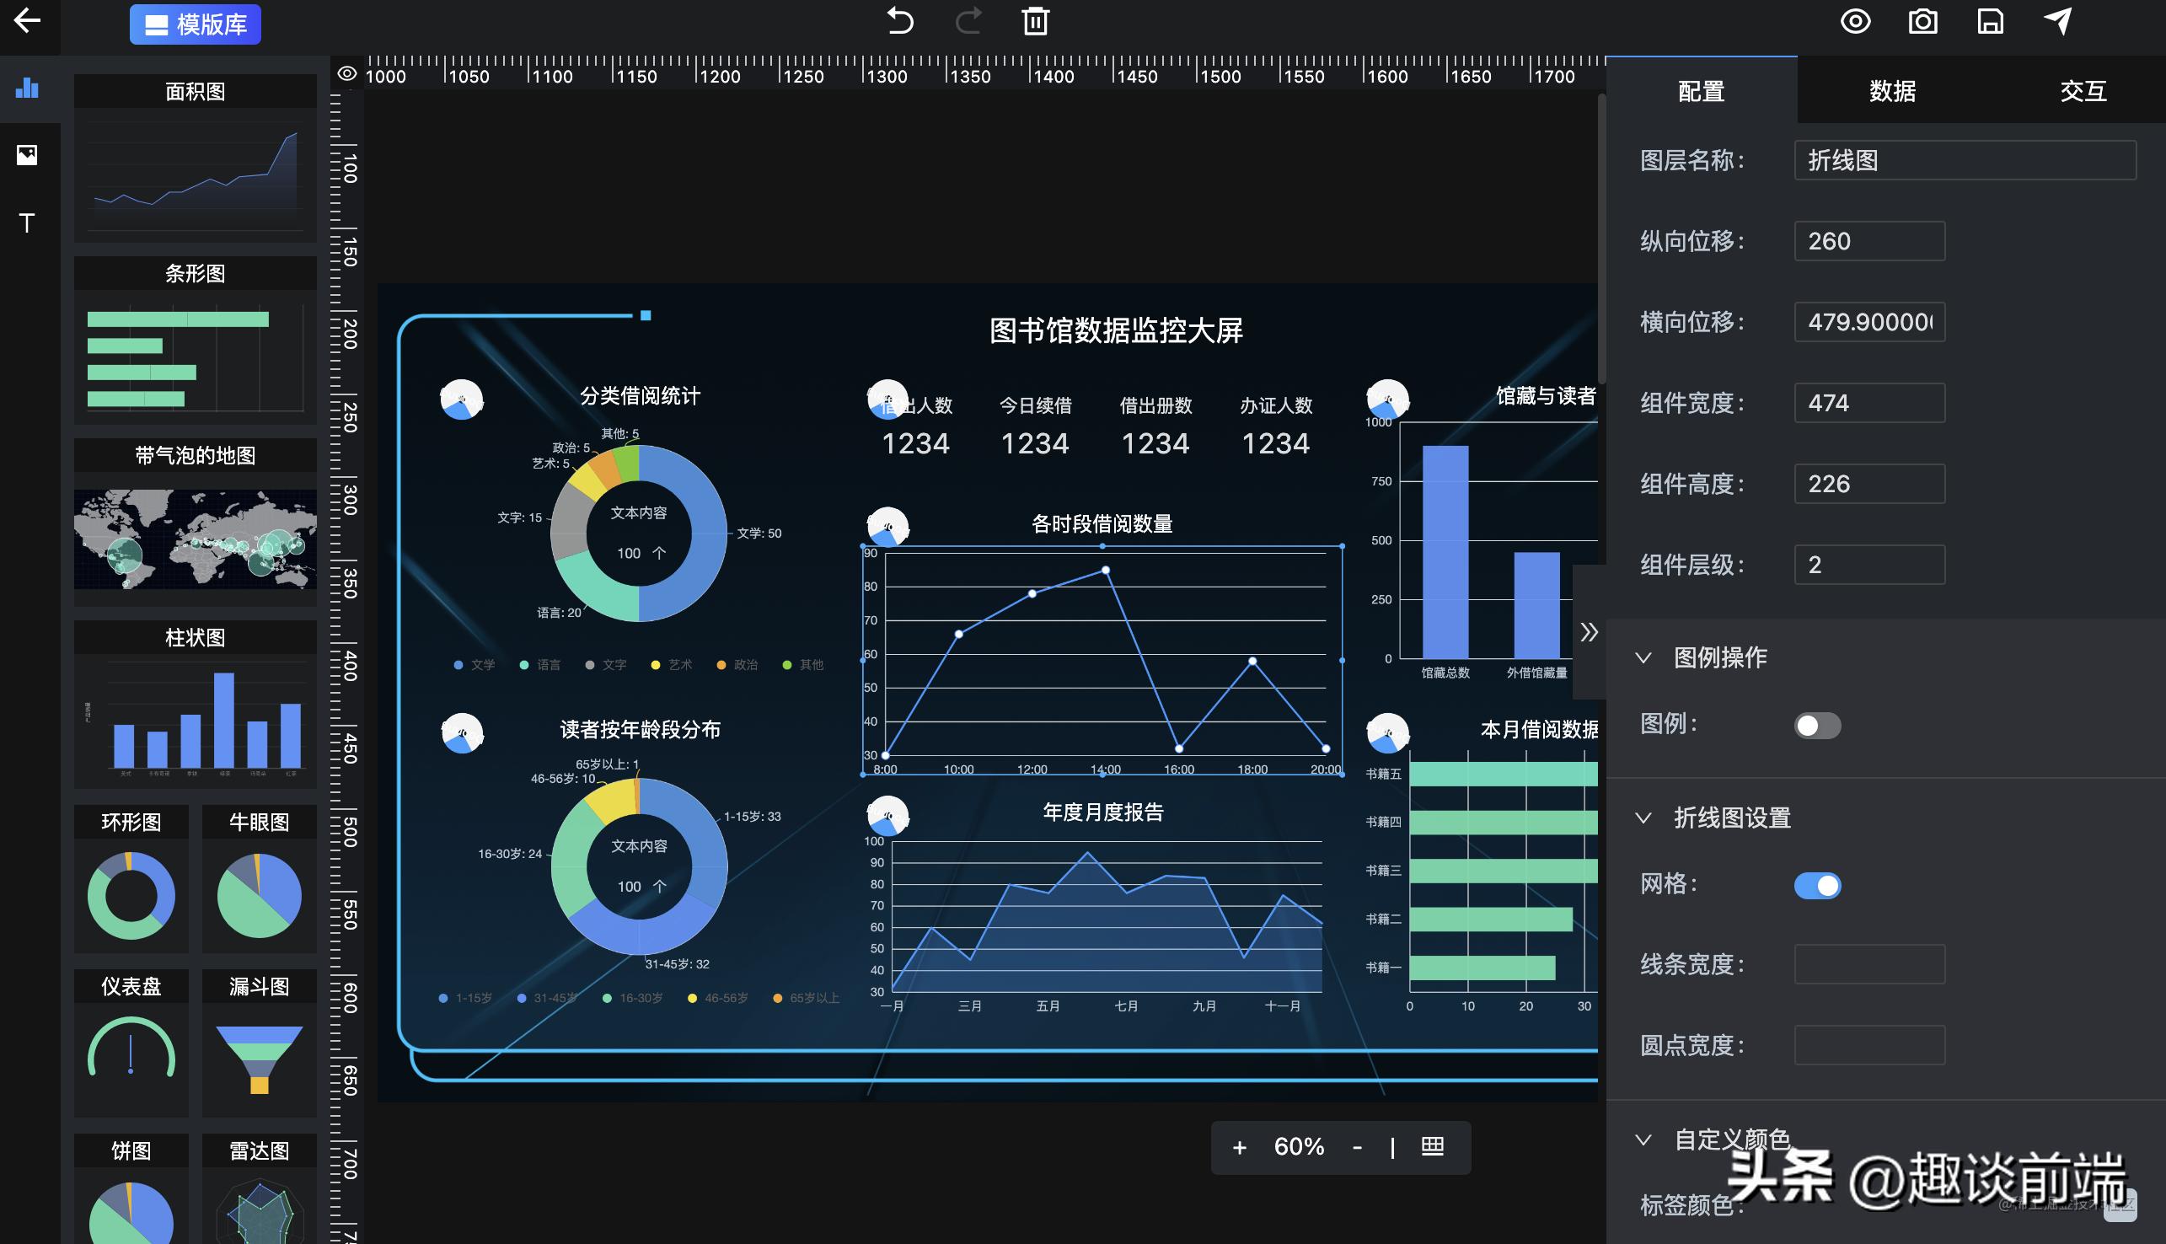Collapse right panel with double chevron

(x=1589, y=632)
